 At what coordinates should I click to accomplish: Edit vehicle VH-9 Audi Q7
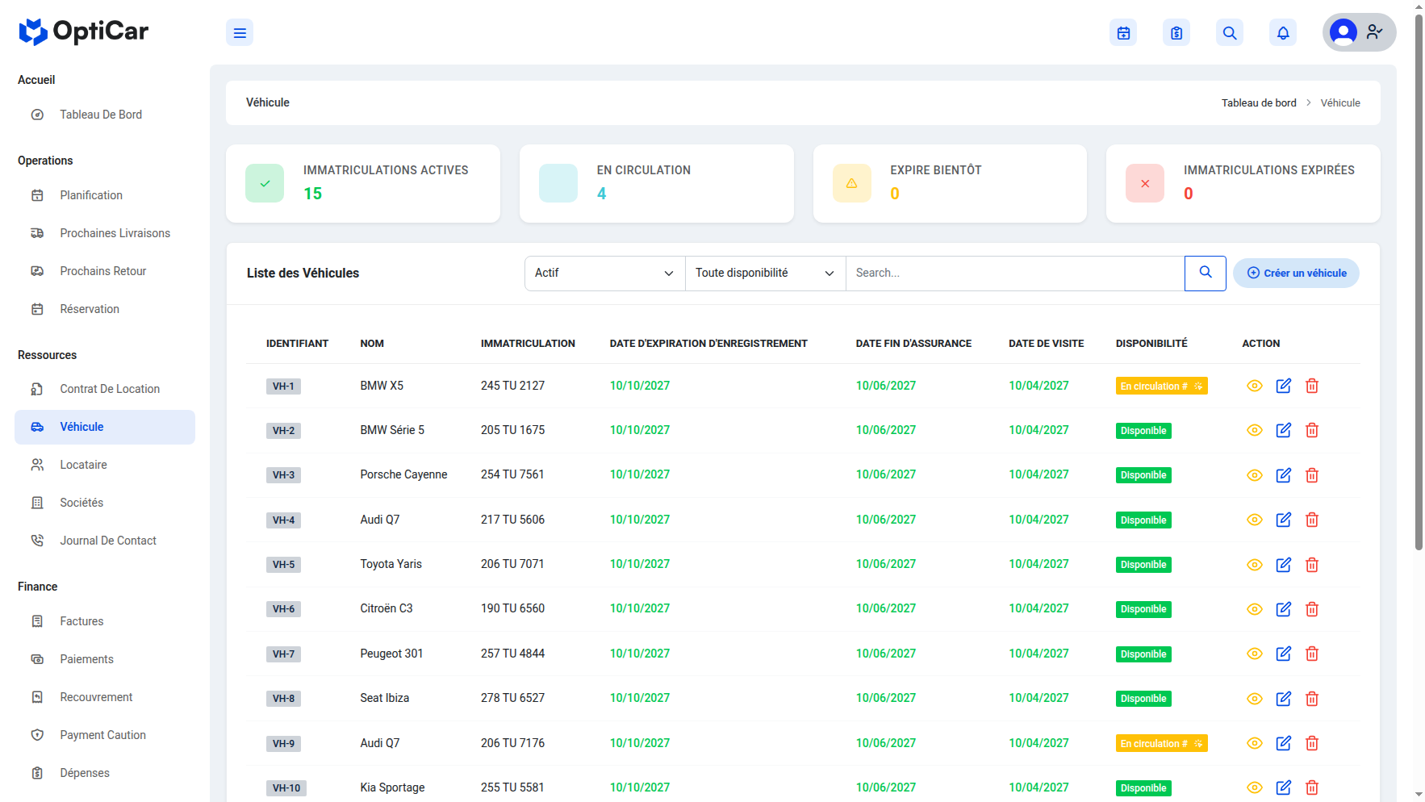[x=1283, y=743]
